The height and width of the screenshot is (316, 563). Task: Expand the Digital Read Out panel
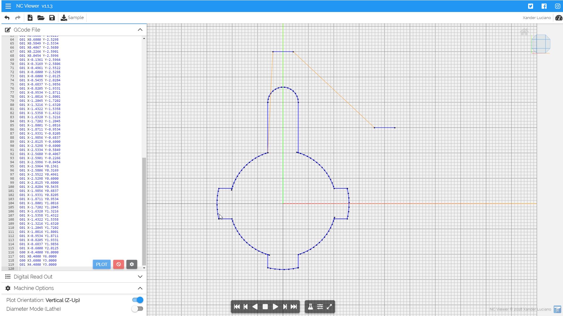point(140,276)
